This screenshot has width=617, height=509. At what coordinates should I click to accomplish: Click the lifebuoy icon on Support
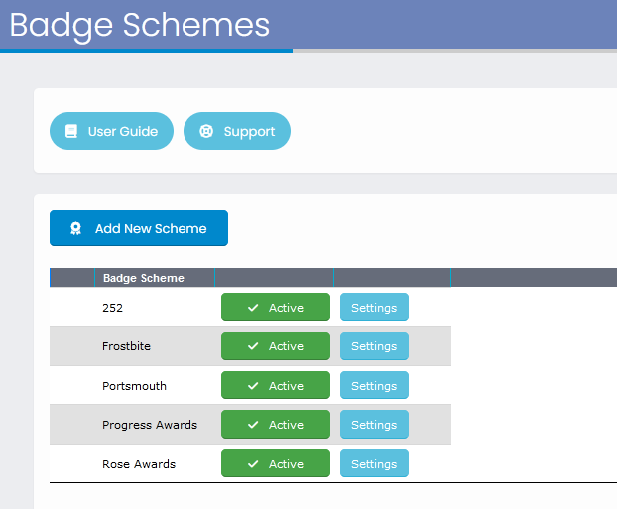pyautogui.click(x=206, y=131)
